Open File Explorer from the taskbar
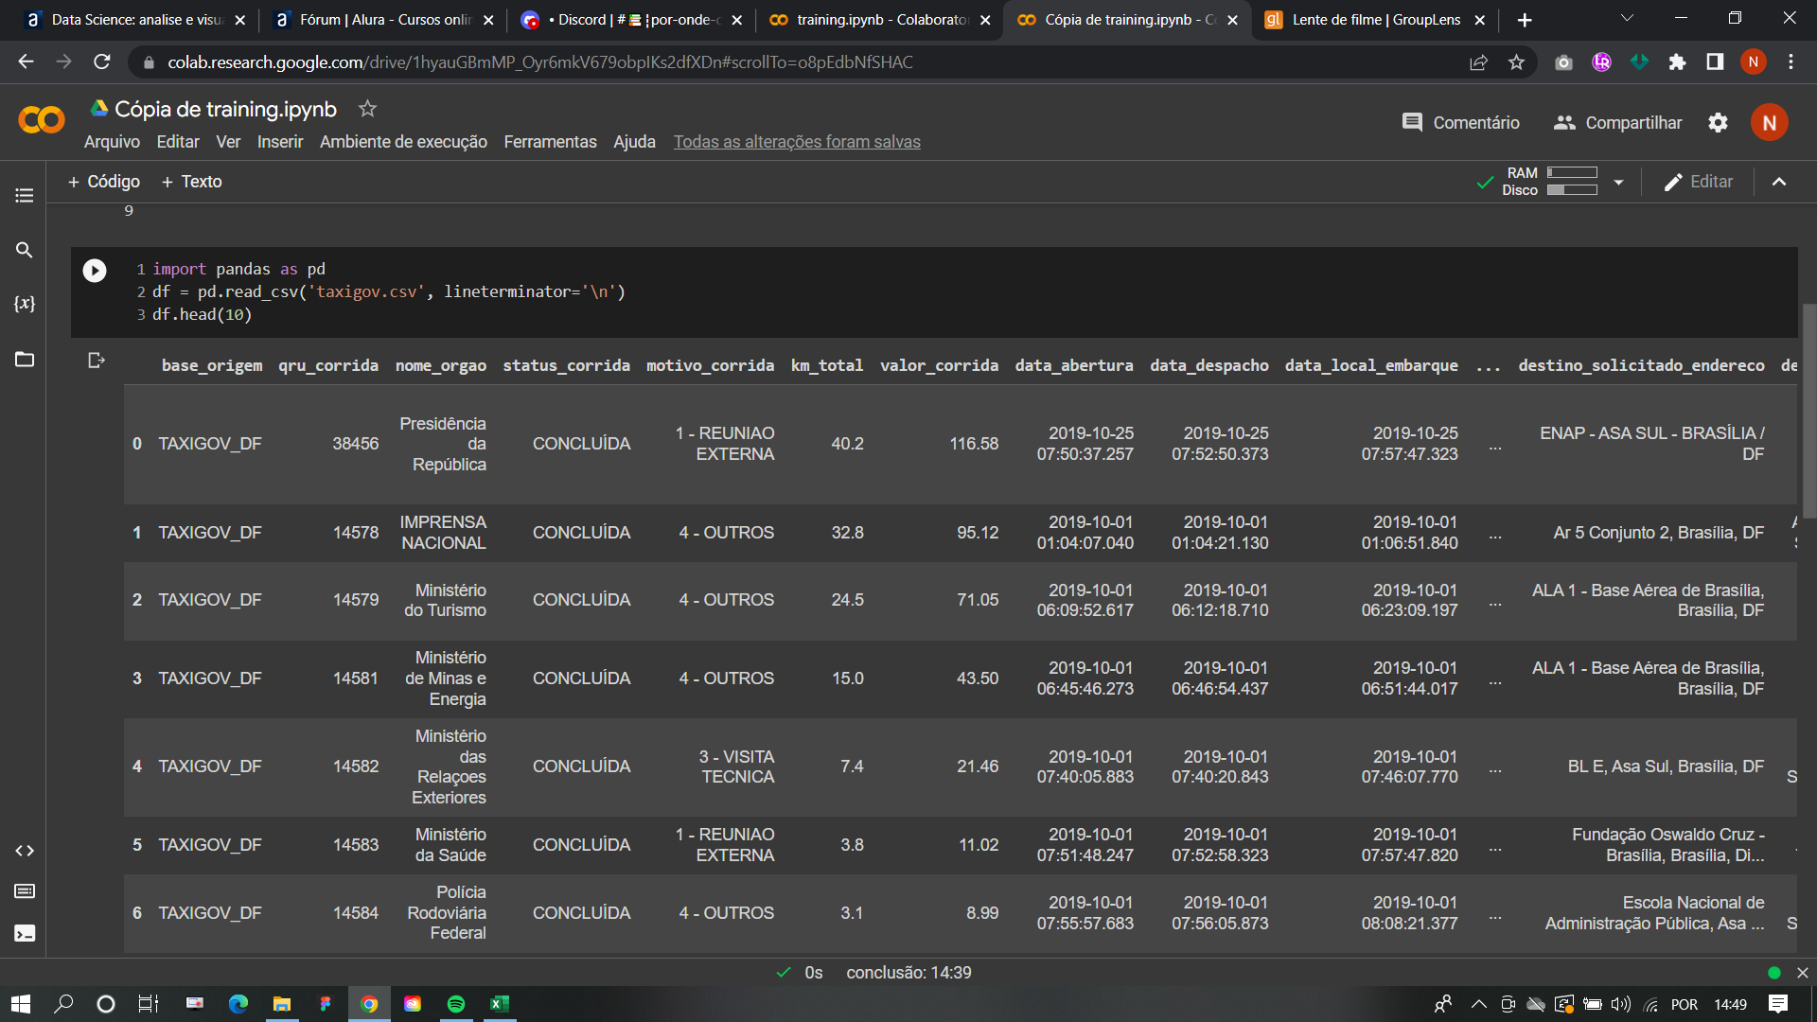Screen dimensions: 1817x1022 coord(282,1004)
